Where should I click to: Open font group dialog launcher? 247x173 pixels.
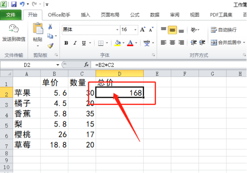[153, 55]
